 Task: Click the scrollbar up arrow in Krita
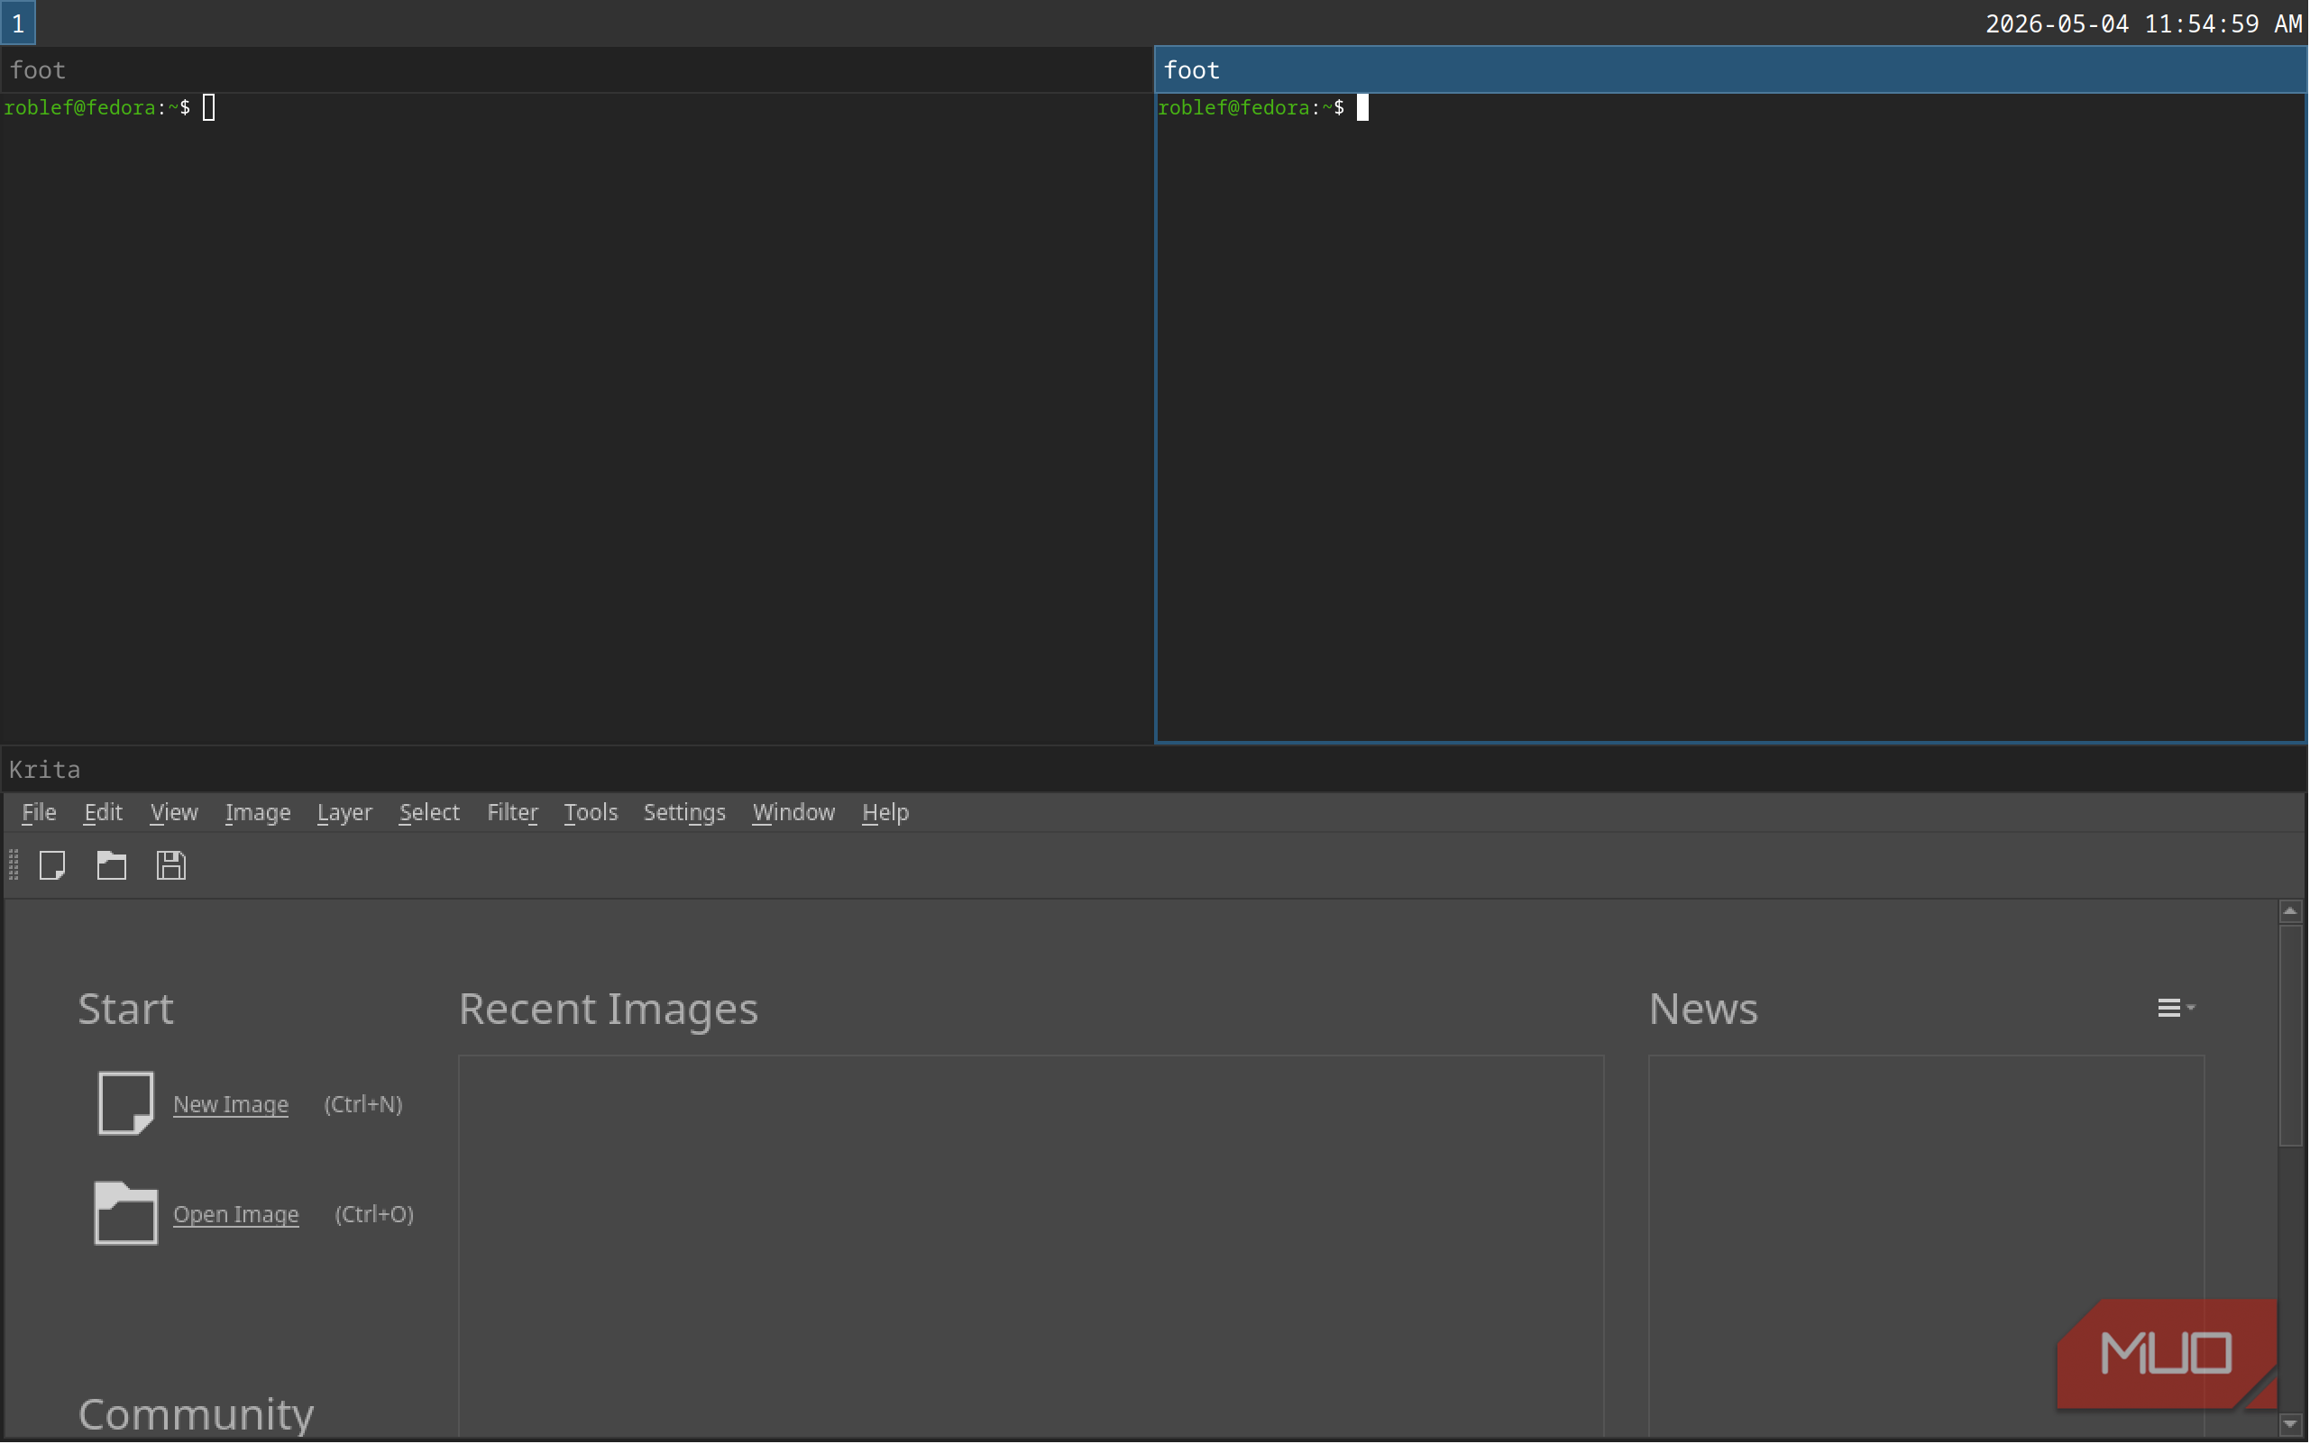2290,912
